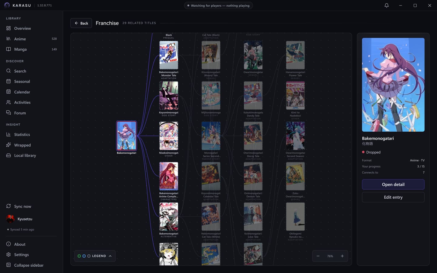Click the Settings gear icon
Viewport: 437px width, 273px height.
pyautogui.click(x=8, y=254)
